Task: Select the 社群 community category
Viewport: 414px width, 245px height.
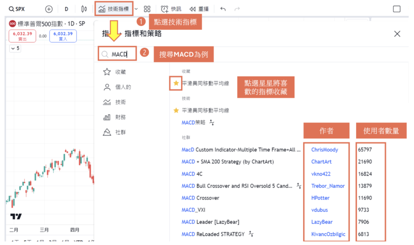Action: 114,132
